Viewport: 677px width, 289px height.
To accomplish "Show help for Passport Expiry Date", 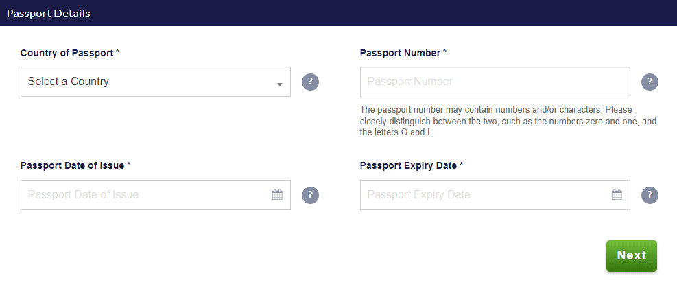I will click(x=650, y=195).
